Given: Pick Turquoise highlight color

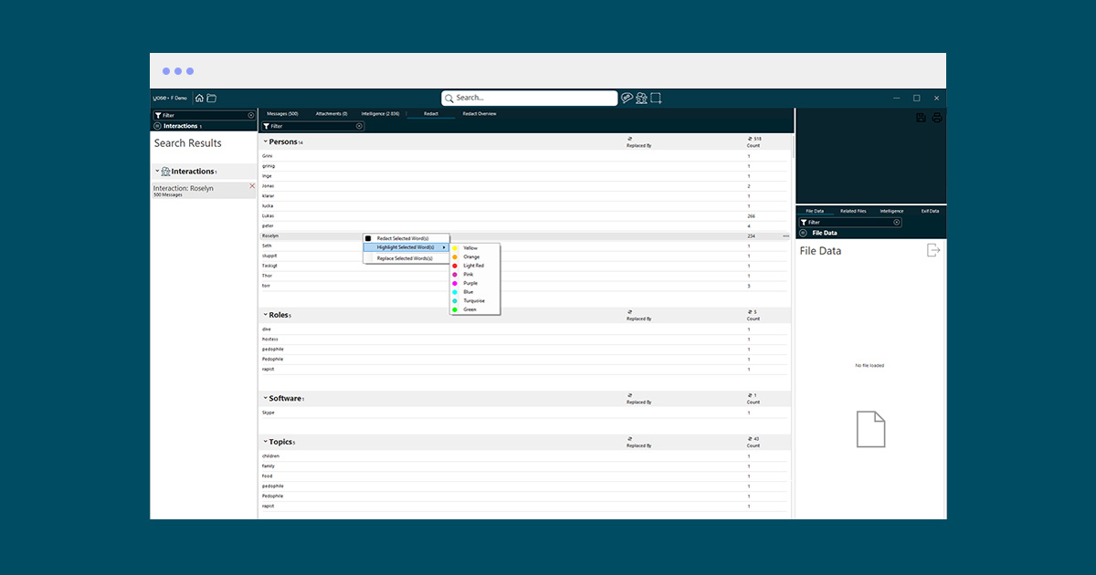Looking at the screenshot, I should pos(474,300).
